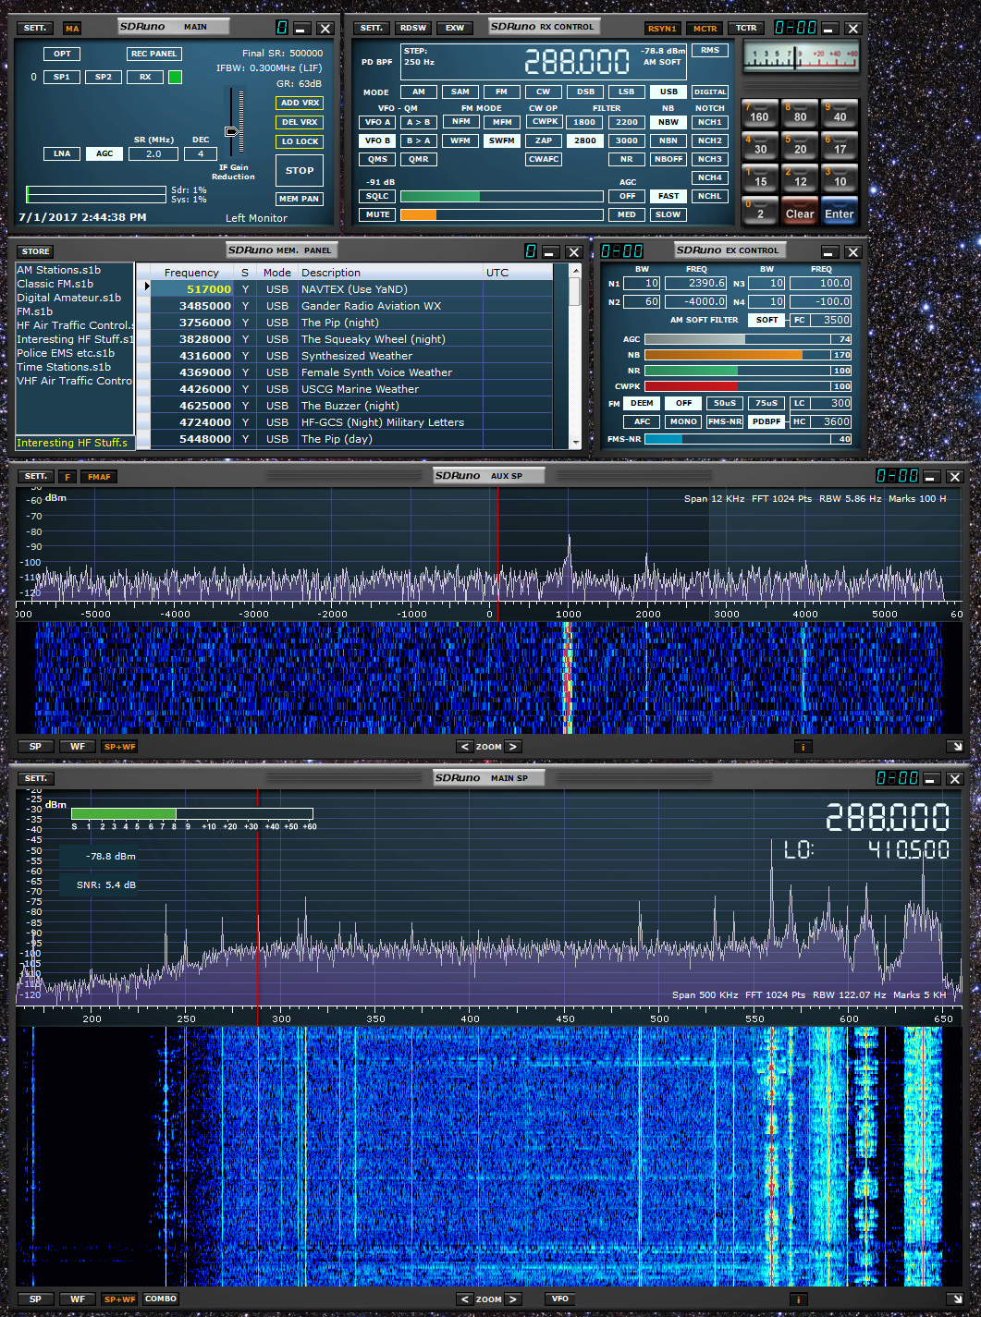Screen dimensions: 981x1317
Task: Click the STORE button in Memory Panel
Action: pyautogui.click(x=36, y=251)
